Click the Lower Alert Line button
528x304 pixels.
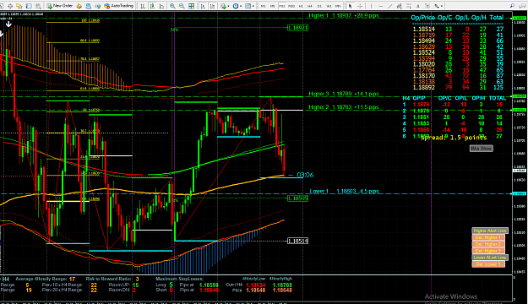coord(490,258)
